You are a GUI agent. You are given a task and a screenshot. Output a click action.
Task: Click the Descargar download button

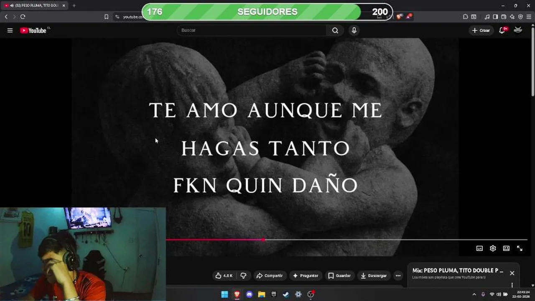tap(374, 275)
